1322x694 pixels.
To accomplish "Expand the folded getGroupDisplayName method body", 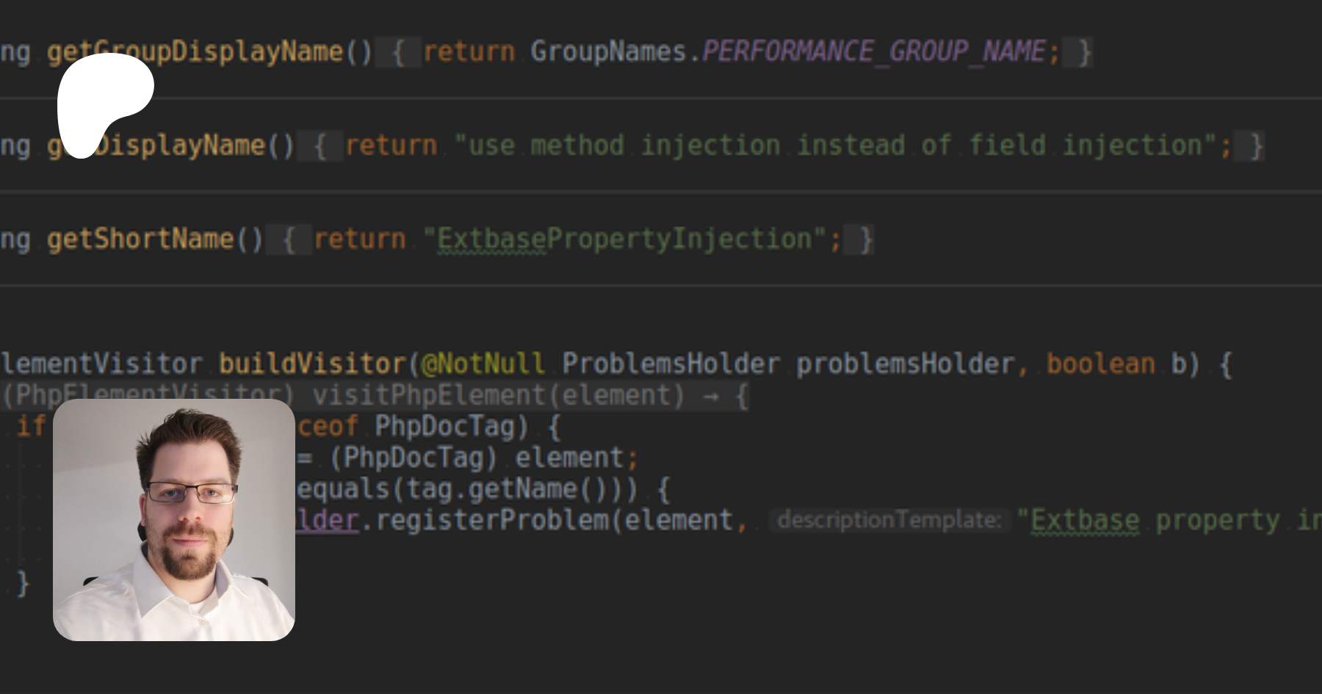I will (398, 52).
